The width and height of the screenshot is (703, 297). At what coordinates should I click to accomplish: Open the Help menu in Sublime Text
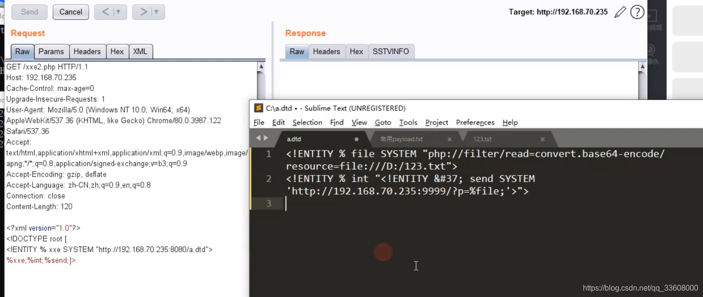coord(510,123)
